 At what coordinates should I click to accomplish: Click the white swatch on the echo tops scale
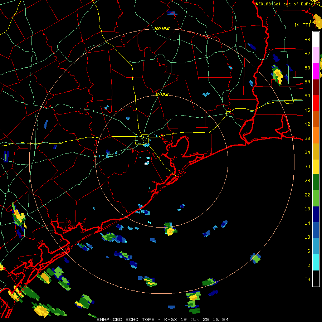(x=316, y=39)
